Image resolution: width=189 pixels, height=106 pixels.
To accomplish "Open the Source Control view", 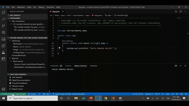I will [x=3, y=26].
